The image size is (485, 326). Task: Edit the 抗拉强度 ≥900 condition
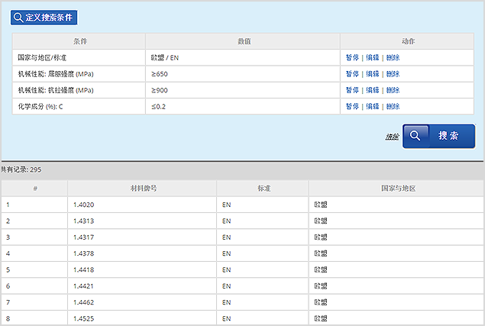click(x=372, y=90)
